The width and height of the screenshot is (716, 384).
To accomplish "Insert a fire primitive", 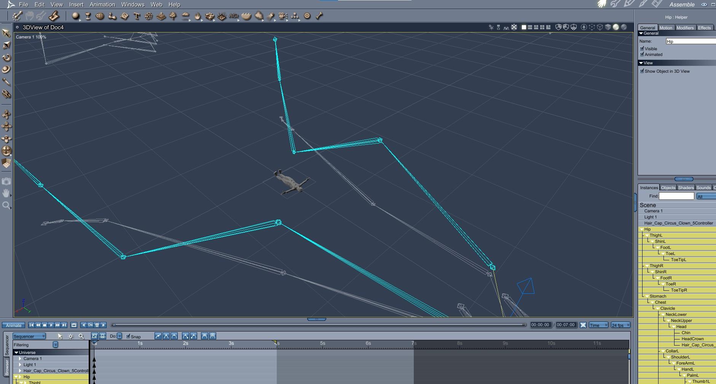I will [198, 16].
